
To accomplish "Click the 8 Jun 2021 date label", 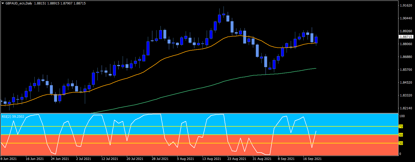I will 9,159.
